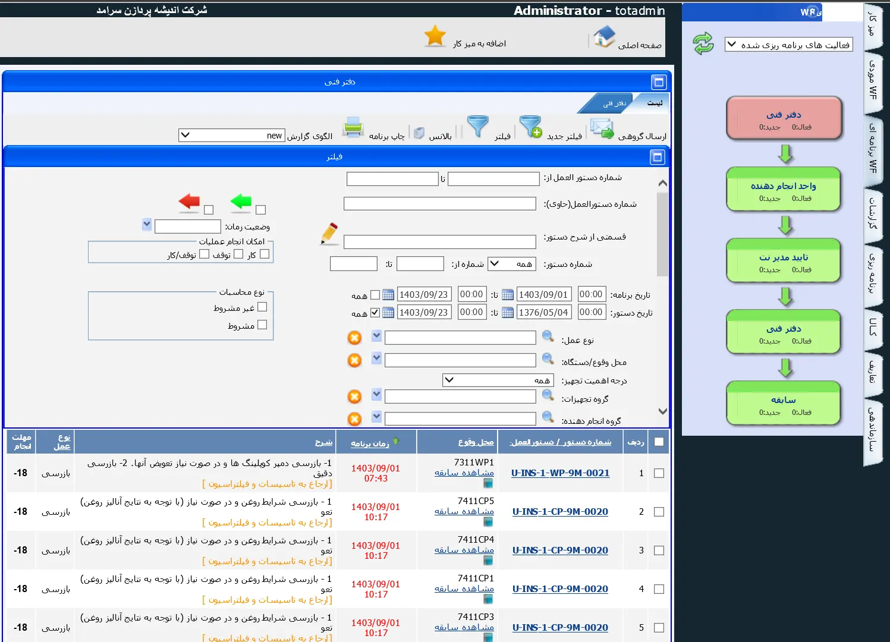Toggle the همه checkbox for تاریخ دستور
The image size is (890, 642).
375,312
